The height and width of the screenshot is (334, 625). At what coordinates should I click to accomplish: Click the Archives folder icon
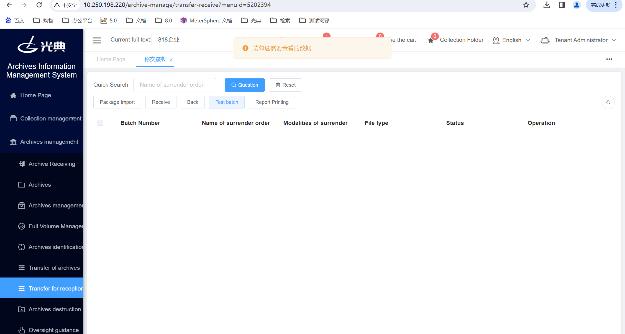click(x=22, y=185)
